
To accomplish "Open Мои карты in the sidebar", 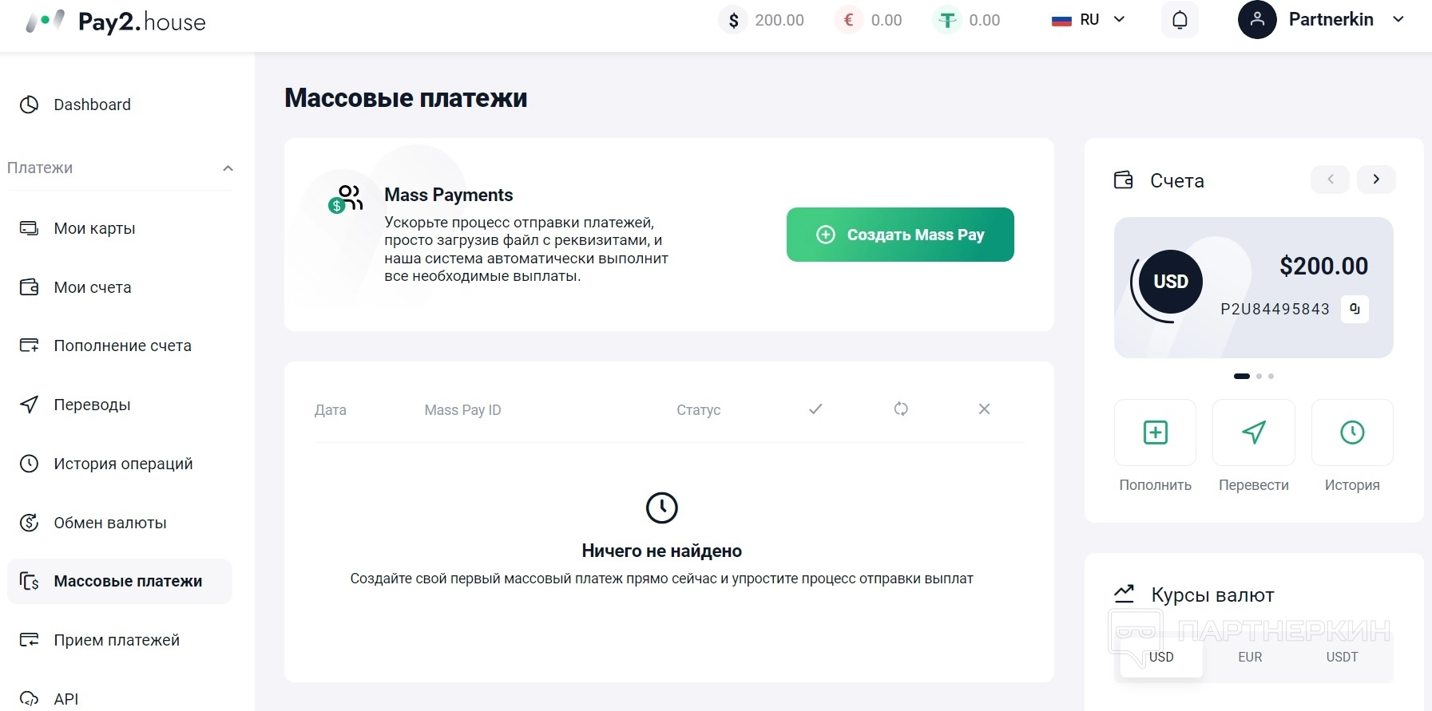I will [94, 228].
